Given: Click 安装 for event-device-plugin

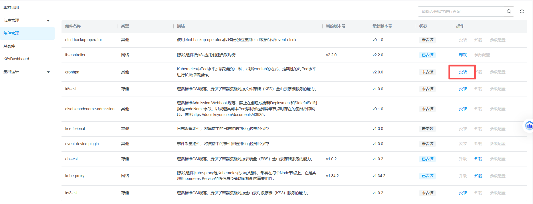Looking at the screenshot, I should coord(463,144).
